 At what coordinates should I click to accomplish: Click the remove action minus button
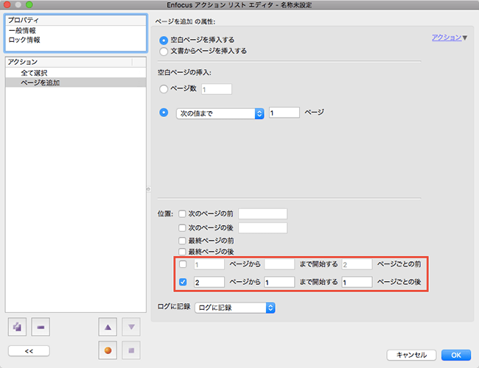click(x=41, y=327)
